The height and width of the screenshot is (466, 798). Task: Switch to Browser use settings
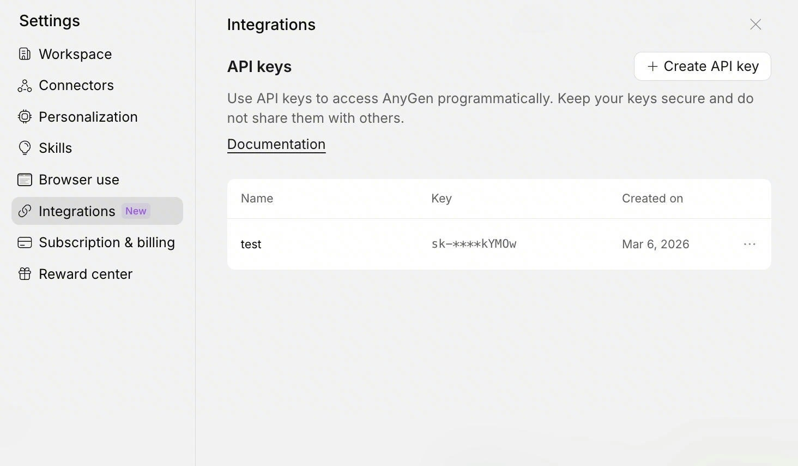[97, 180]
